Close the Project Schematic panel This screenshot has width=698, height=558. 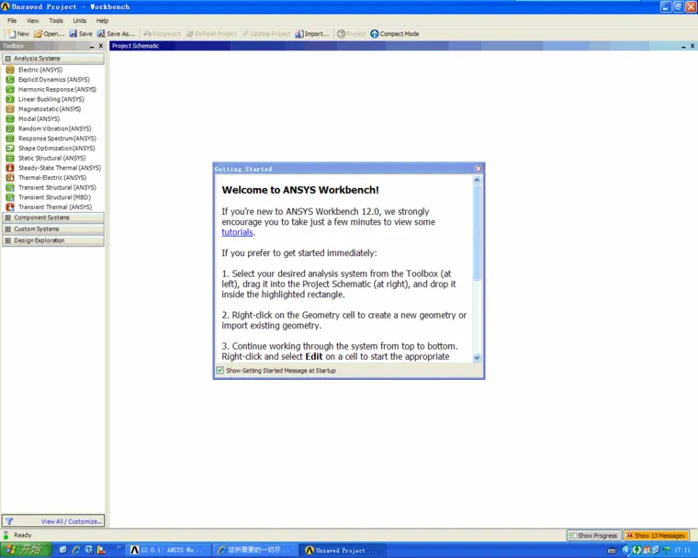coord(692,46)
